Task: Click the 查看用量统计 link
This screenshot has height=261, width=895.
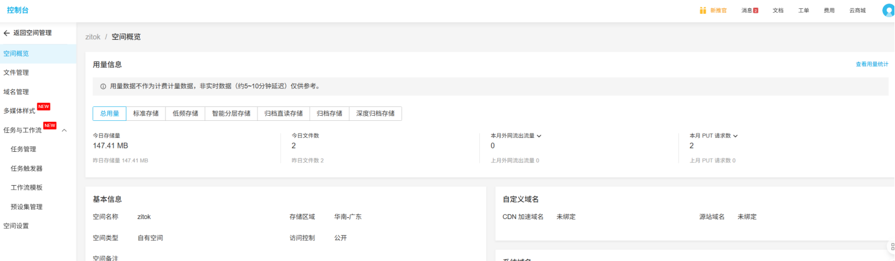Action: tap(872, 64)
